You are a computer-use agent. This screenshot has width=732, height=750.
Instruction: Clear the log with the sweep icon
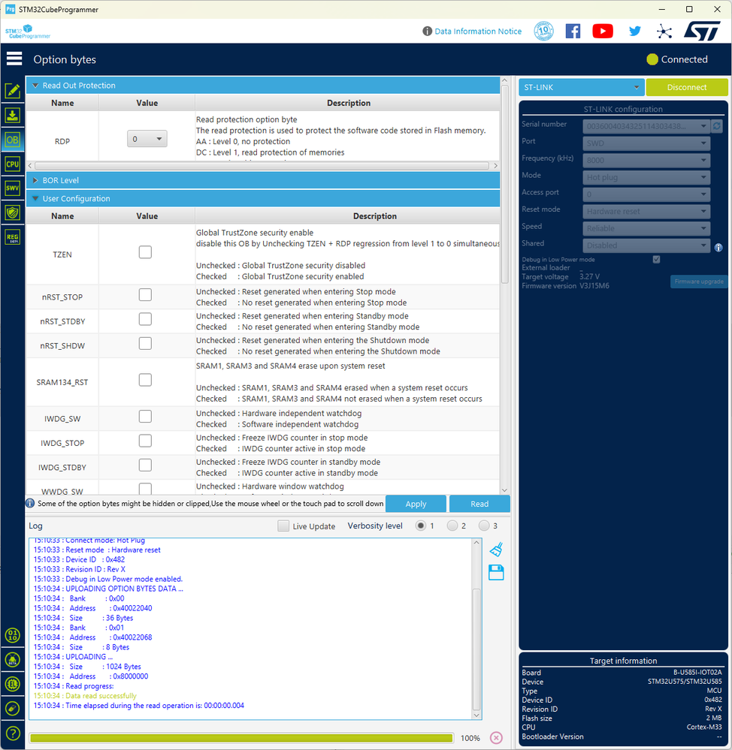[495, 549]
